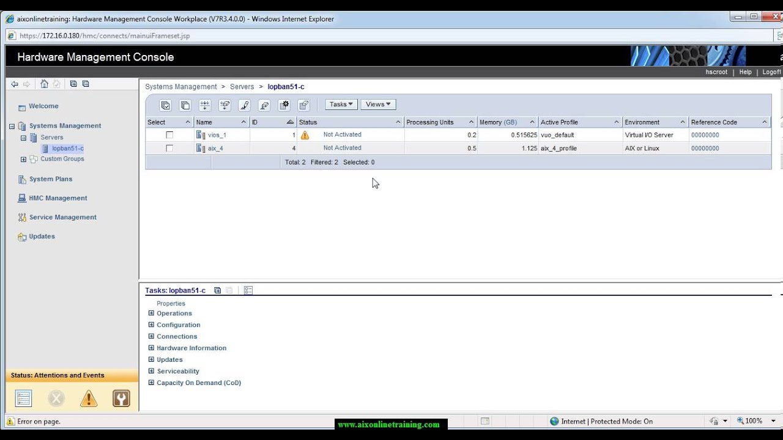This screenshot has height=440, width=783.
Task: Click Servers in the breadcrumb
Action: click(x=242, y=87)
